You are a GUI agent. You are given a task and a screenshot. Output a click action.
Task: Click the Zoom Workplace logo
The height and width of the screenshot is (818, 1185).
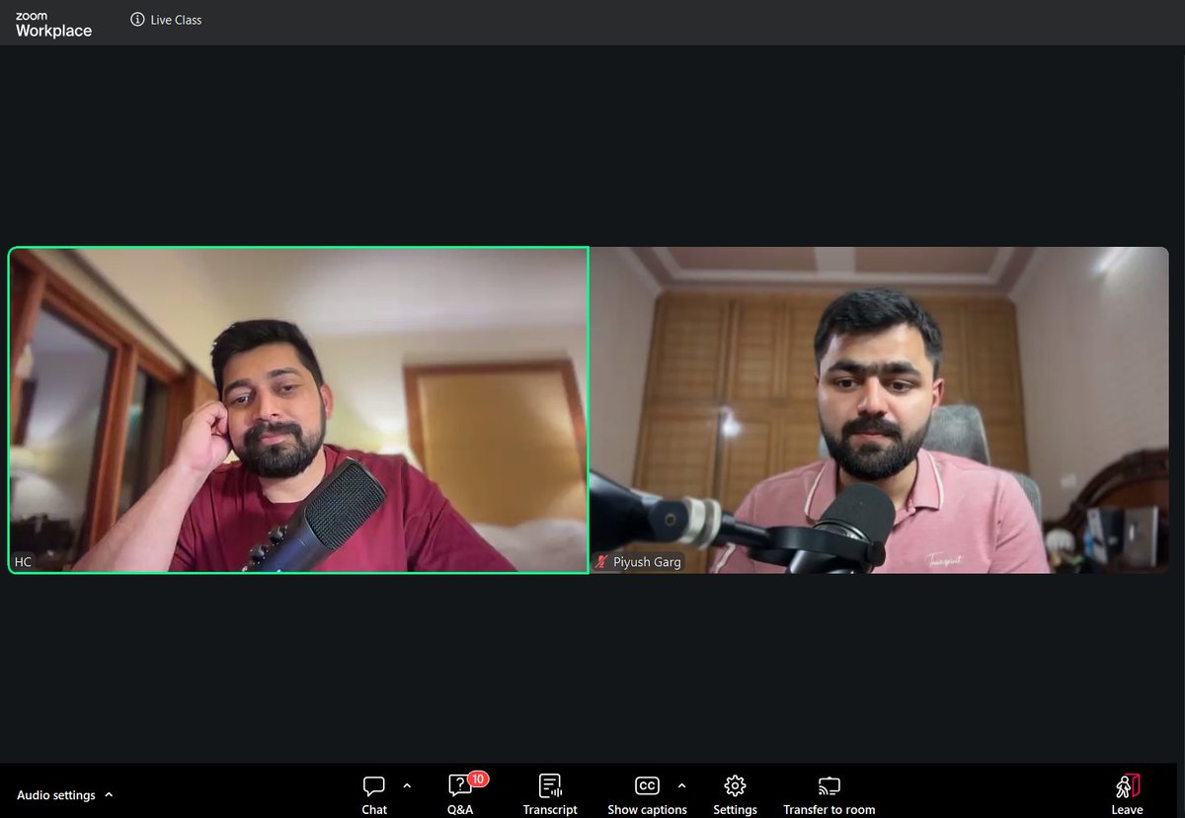coord(51,22)
